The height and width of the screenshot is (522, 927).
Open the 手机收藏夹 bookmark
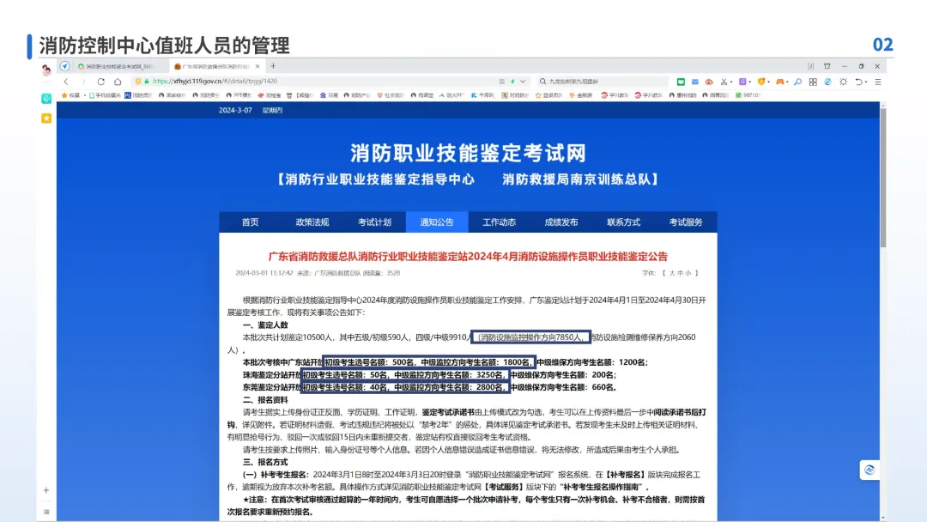[105, 95]
